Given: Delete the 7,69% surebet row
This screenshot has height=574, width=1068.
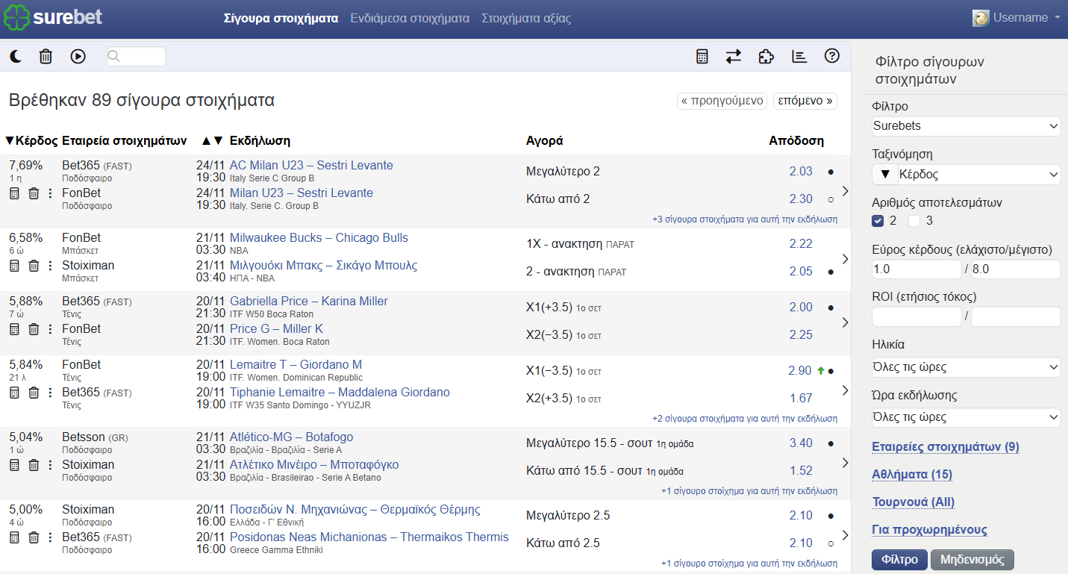Looking at the screenshot, I should (34, 193).
